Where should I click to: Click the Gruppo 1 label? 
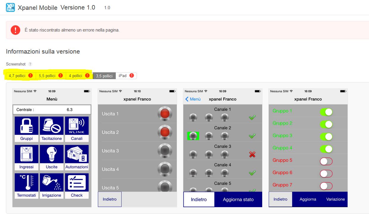282,111
